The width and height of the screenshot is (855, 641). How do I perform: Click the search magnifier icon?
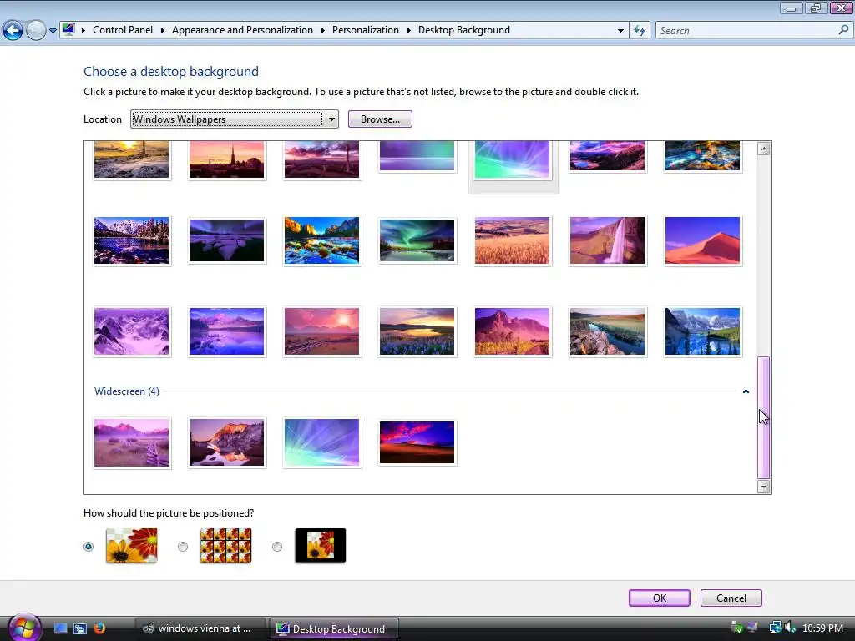coord(843,30)
